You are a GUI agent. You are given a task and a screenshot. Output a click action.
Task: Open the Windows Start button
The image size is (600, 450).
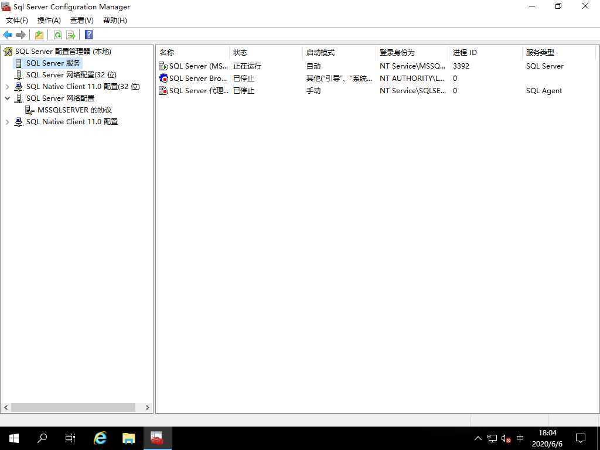pyautogui.click(x=14, y=438)
